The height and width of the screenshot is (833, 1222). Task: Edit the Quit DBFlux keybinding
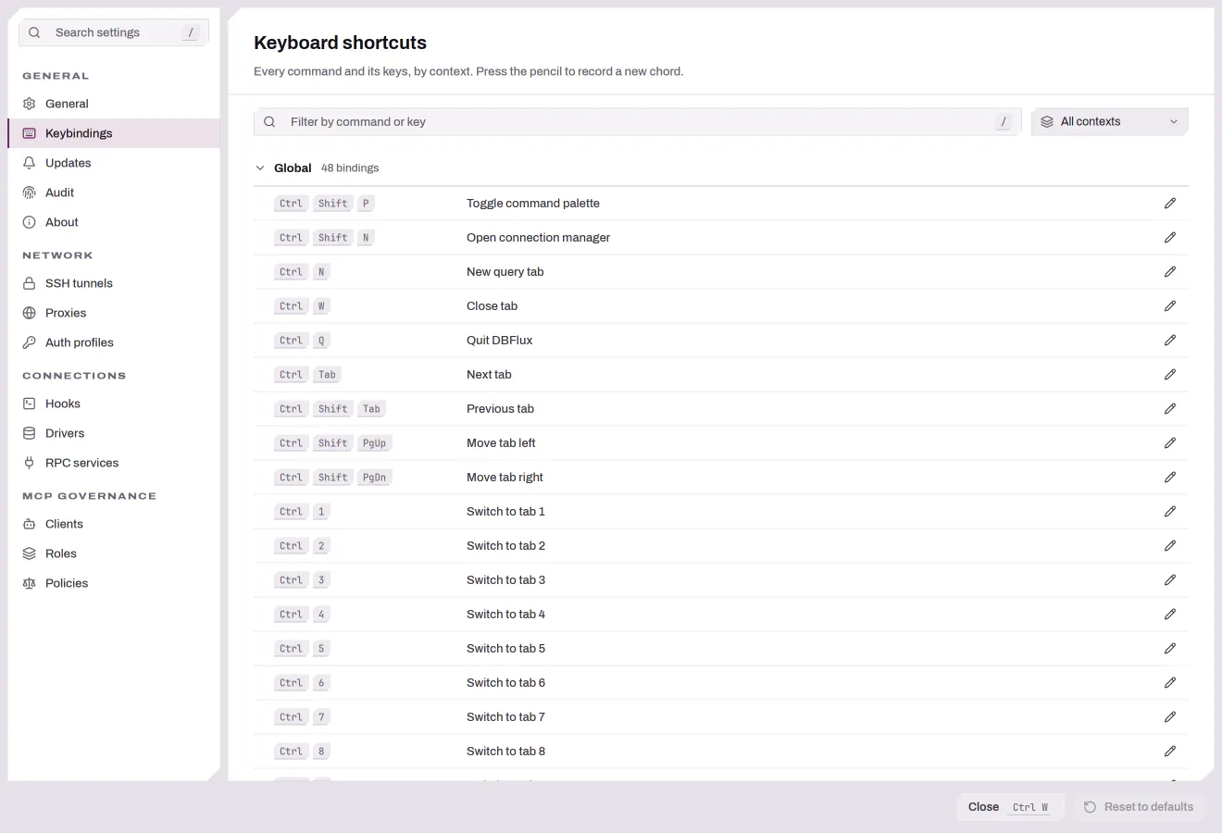1170,341
